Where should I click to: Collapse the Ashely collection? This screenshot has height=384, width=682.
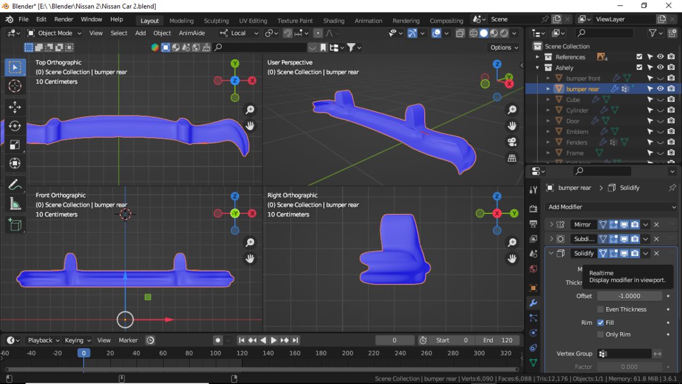(538, 68)
